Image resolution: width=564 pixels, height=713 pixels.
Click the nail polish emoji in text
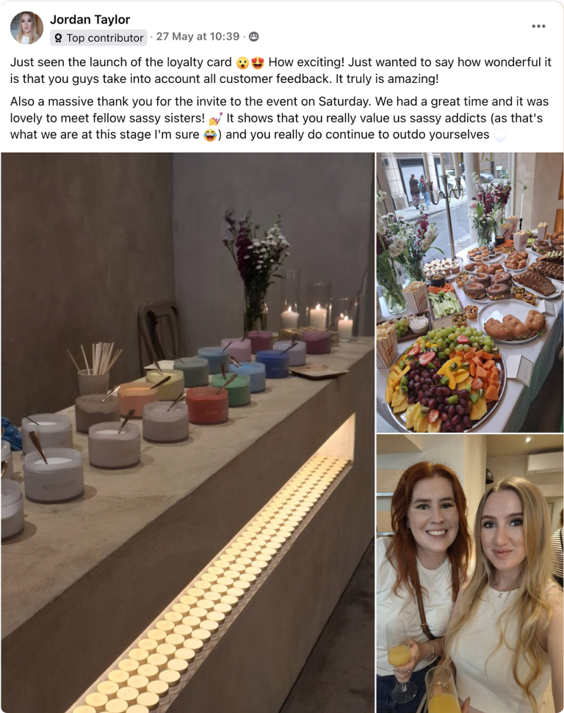[215, 119]
